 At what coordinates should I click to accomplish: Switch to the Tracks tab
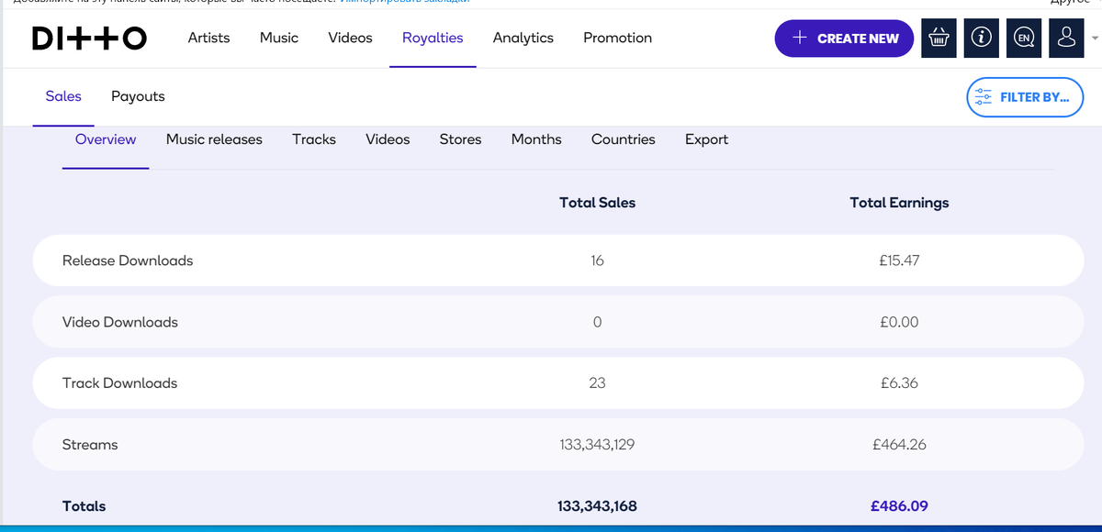pyautogui.click(x=314, y=139)
